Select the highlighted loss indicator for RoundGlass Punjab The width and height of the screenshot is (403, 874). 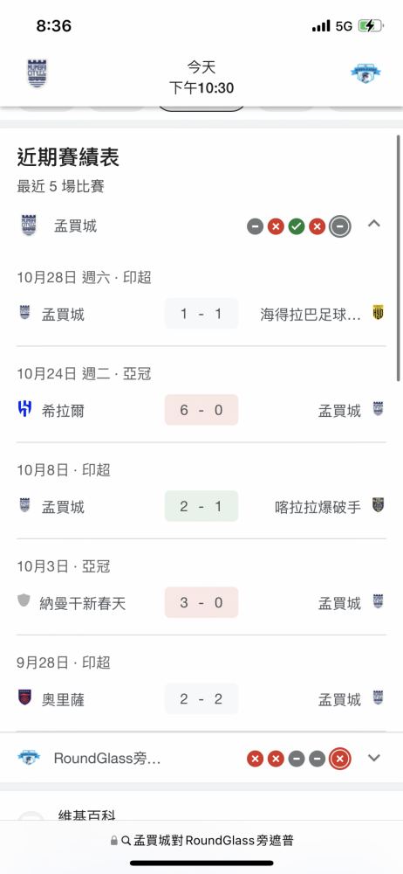pyautogui.click(x=340, y=758)
